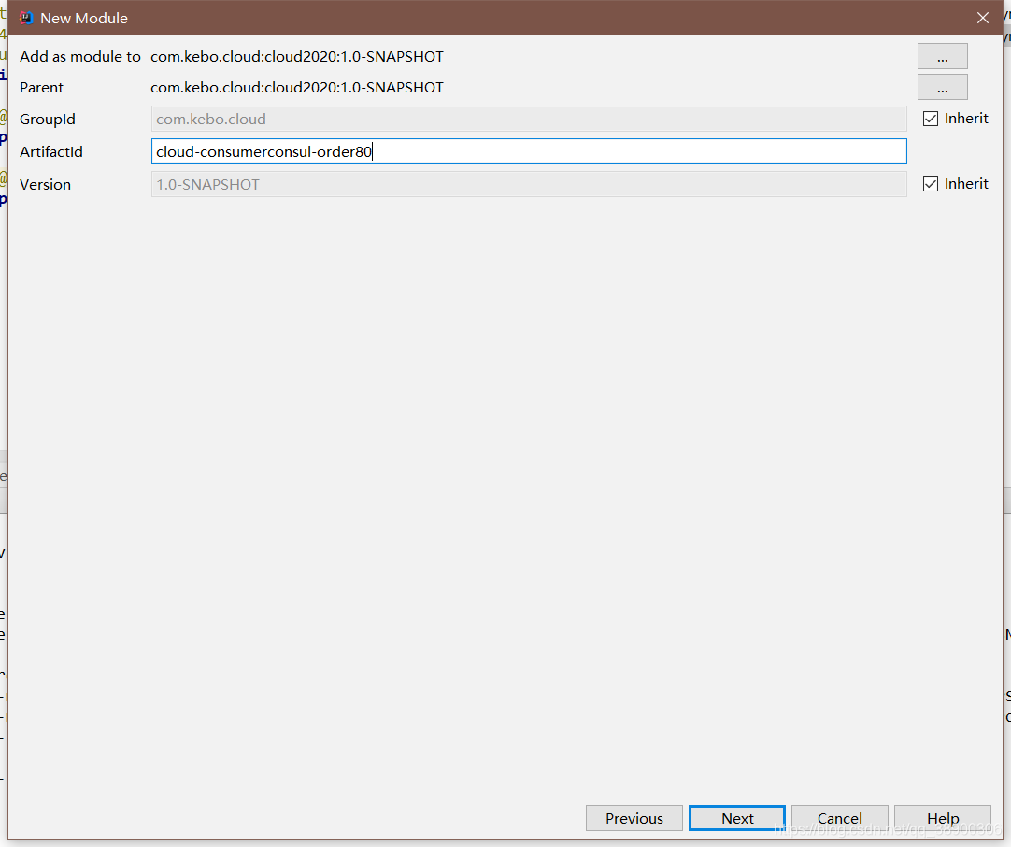
Task: Click the ArtifactId label
Action: pyautogui.click(x=51, y=151)
